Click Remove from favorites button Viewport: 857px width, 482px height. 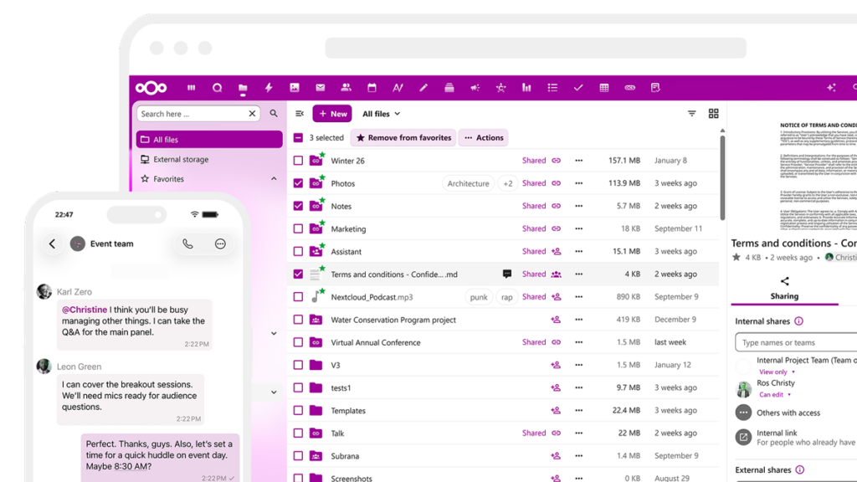[403, 138]
